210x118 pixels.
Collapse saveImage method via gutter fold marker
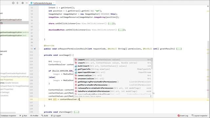[38, 55]
